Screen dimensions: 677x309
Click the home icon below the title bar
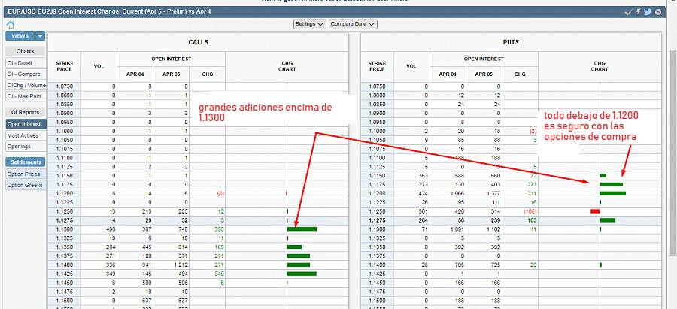(10, 25)
